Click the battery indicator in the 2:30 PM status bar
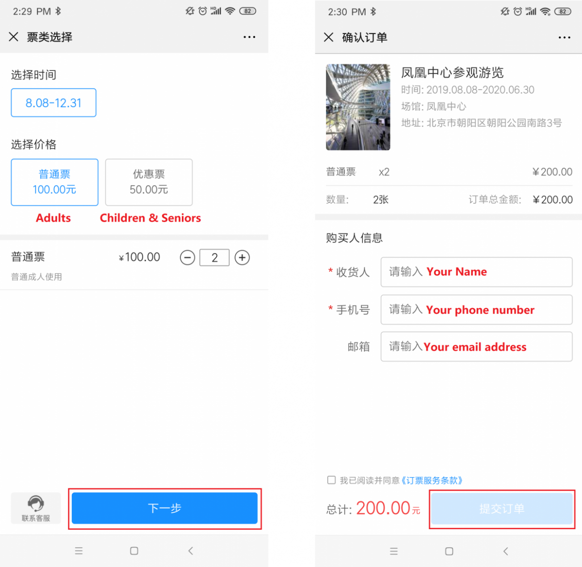 [x=563, y=12]
